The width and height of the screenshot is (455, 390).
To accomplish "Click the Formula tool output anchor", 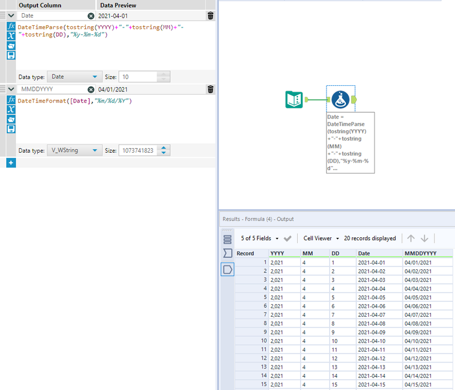I will [x=354, y=100].
